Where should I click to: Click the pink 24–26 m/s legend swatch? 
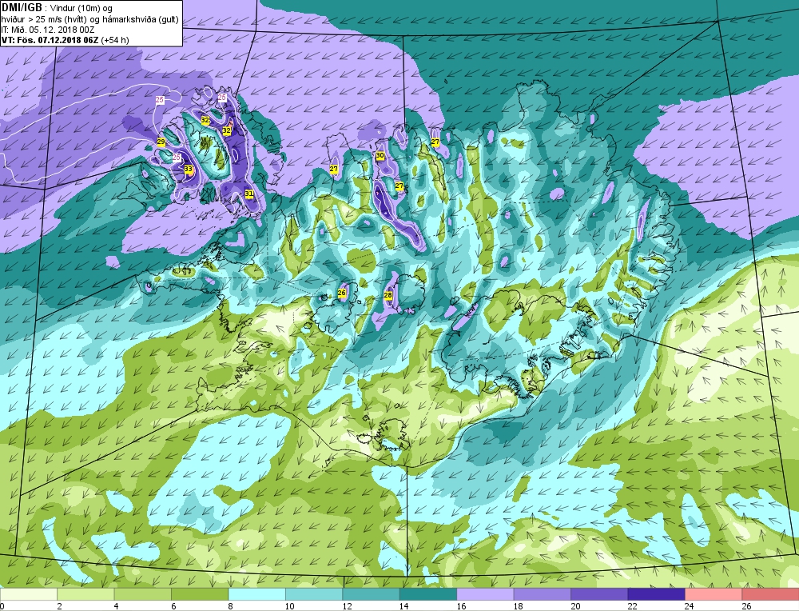click(x=714, y=594)
